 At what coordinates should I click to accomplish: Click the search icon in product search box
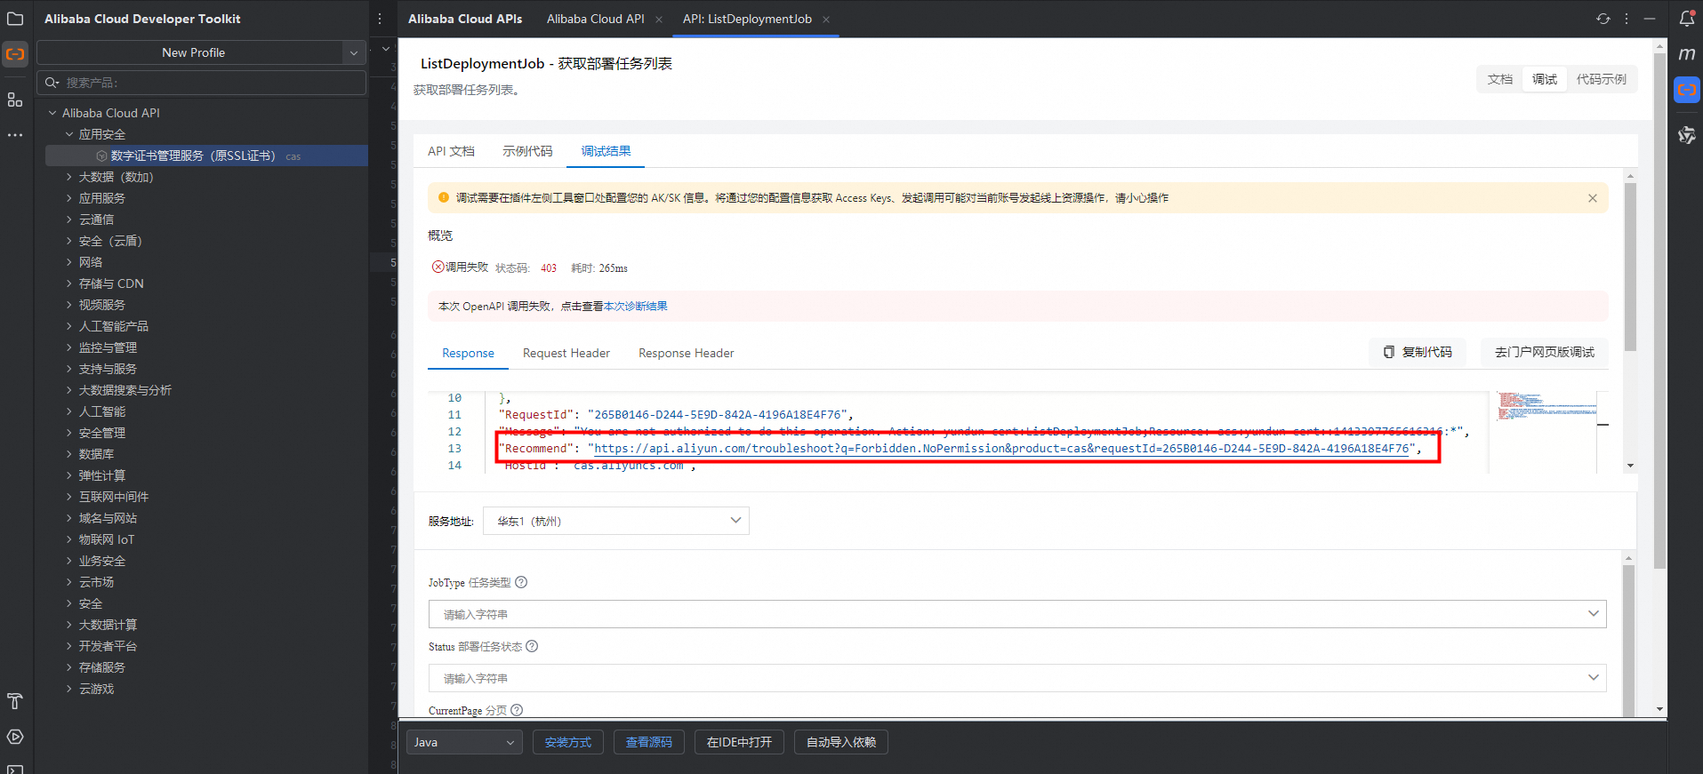(x=52, y=83)
